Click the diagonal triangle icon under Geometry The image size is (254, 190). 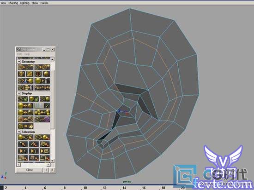click(x=30, y=74)
